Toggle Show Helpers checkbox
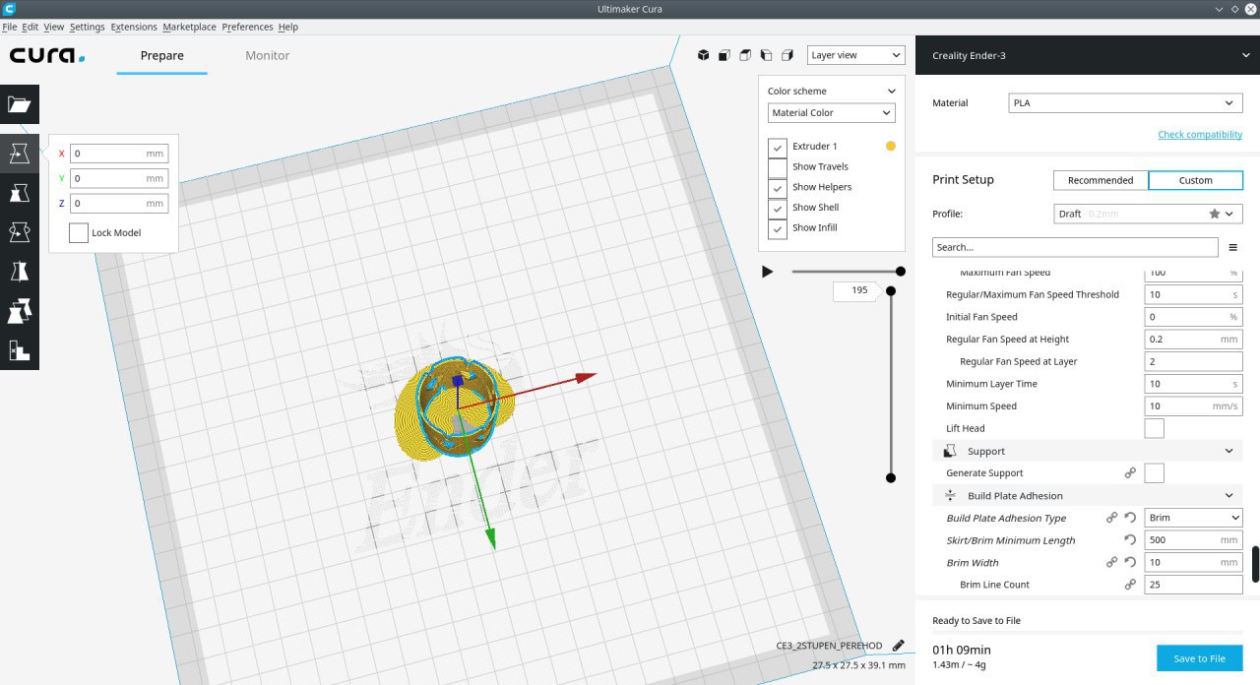The height and width of the screenshot is (685, 1260). click(x=778, y=187)
